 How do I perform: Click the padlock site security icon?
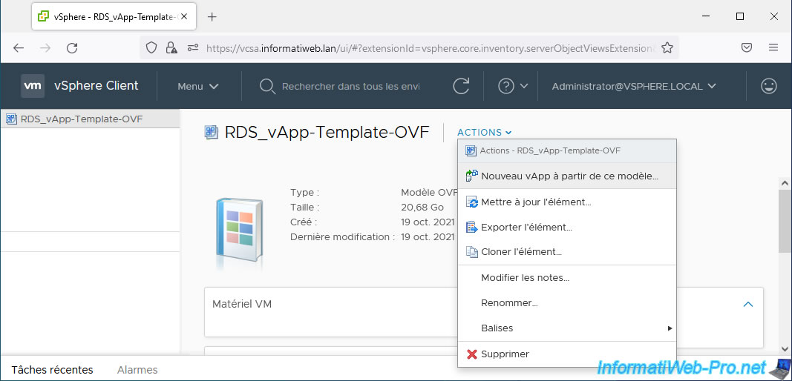point(171,47)
